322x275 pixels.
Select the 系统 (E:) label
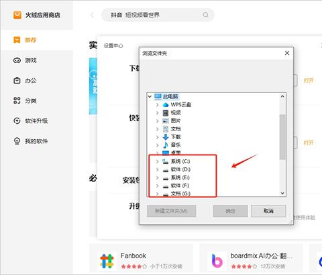click(x=180, y=177)
